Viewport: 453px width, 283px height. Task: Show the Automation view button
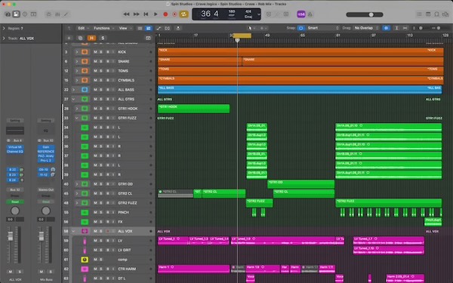tap(159, 28)
